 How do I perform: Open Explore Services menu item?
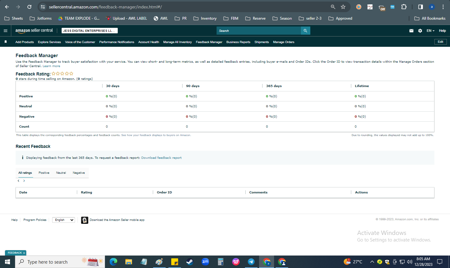(49, 42)
